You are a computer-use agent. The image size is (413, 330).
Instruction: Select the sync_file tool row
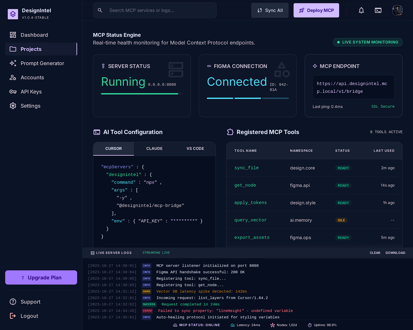pyautogui.click(x=314, y=168)
